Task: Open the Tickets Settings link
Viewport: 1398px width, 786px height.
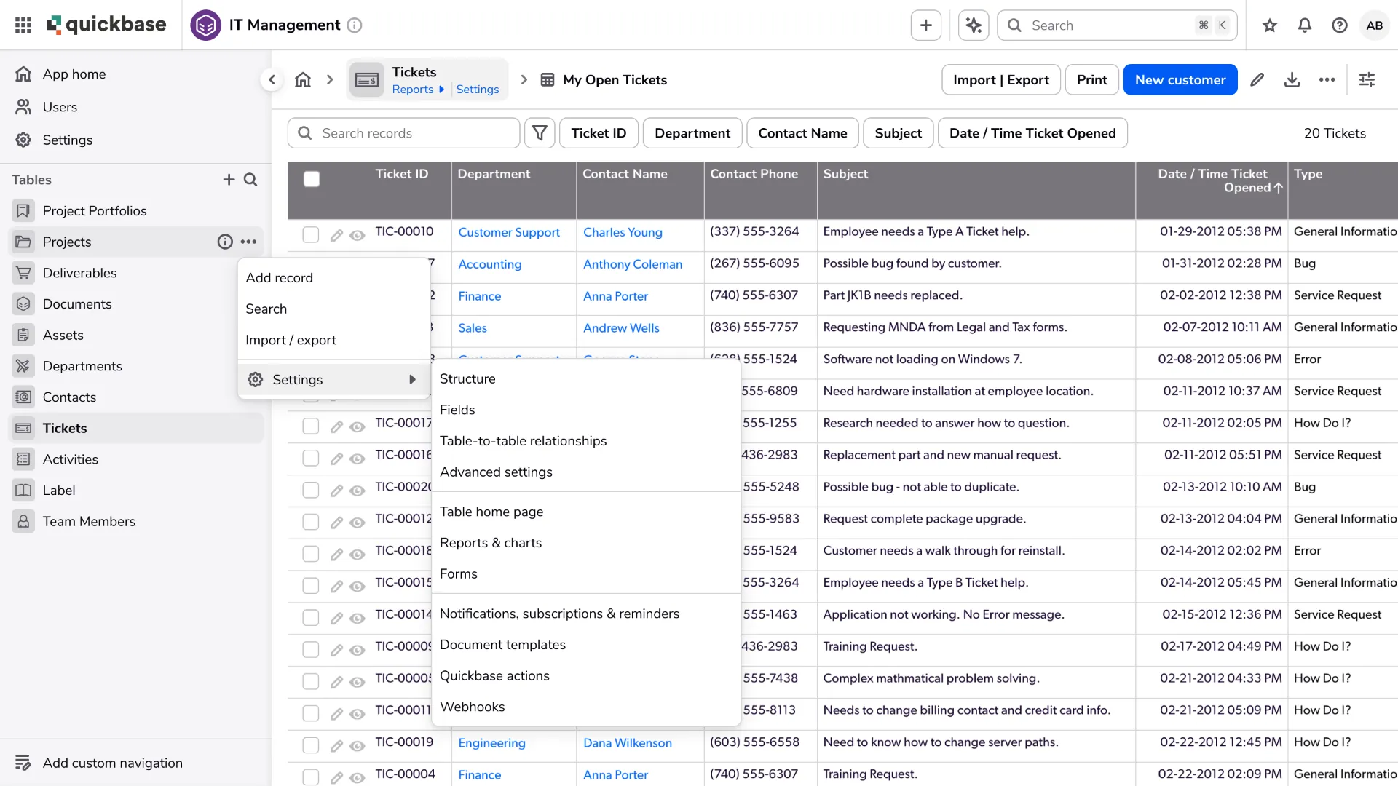Action: coord(477,89)
